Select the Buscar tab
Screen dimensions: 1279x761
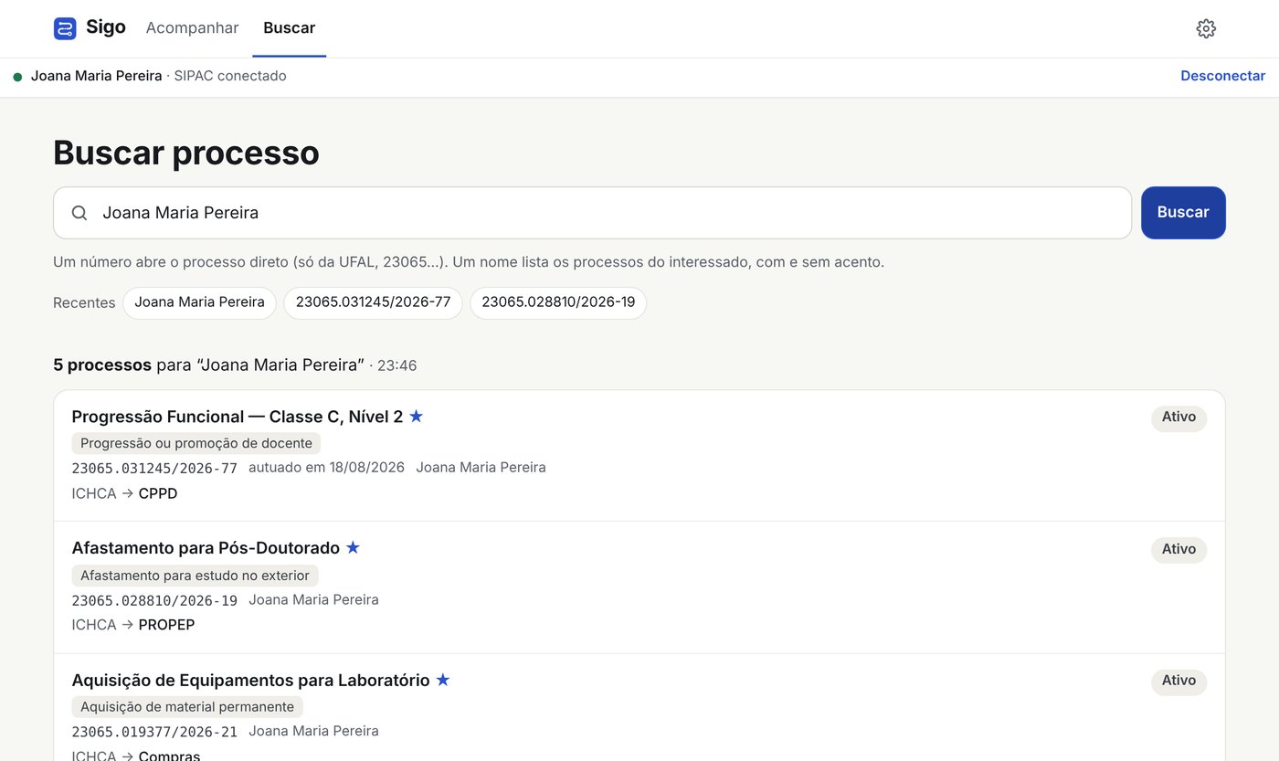tap(290, 28)
